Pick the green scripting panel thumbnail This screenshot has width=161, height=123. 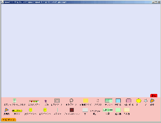coord(109,101)
